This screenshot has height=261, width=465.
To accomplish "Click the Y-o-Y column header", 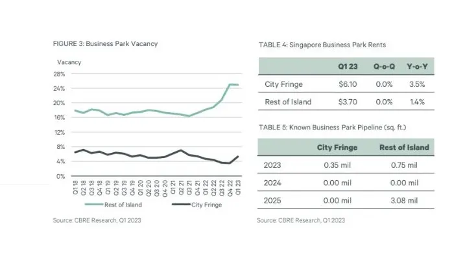I will tap(417, 67).
